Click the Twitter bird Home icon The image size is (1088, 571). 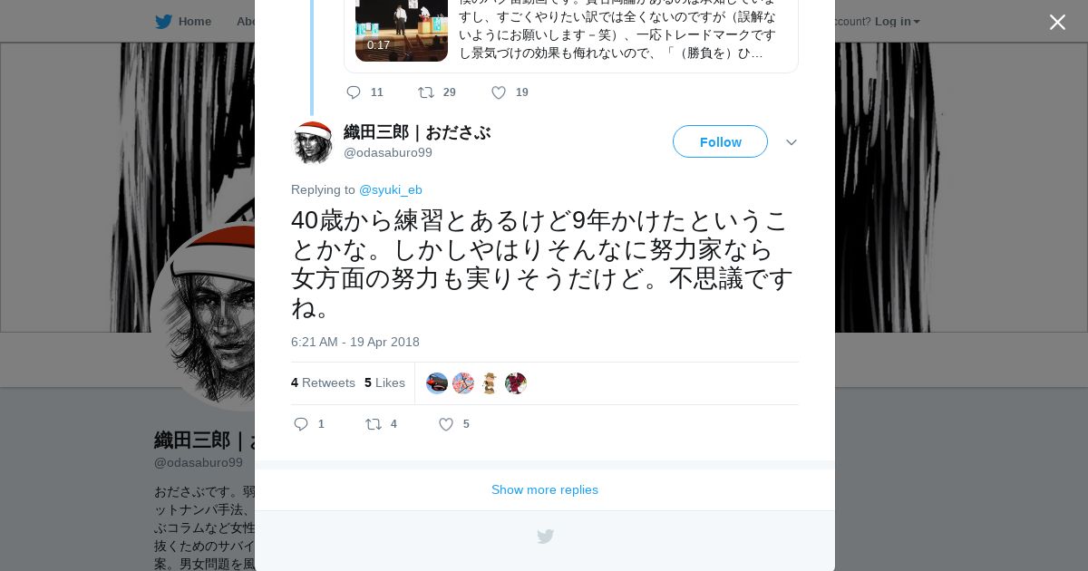pyautogui.click(x=163, y=21)
